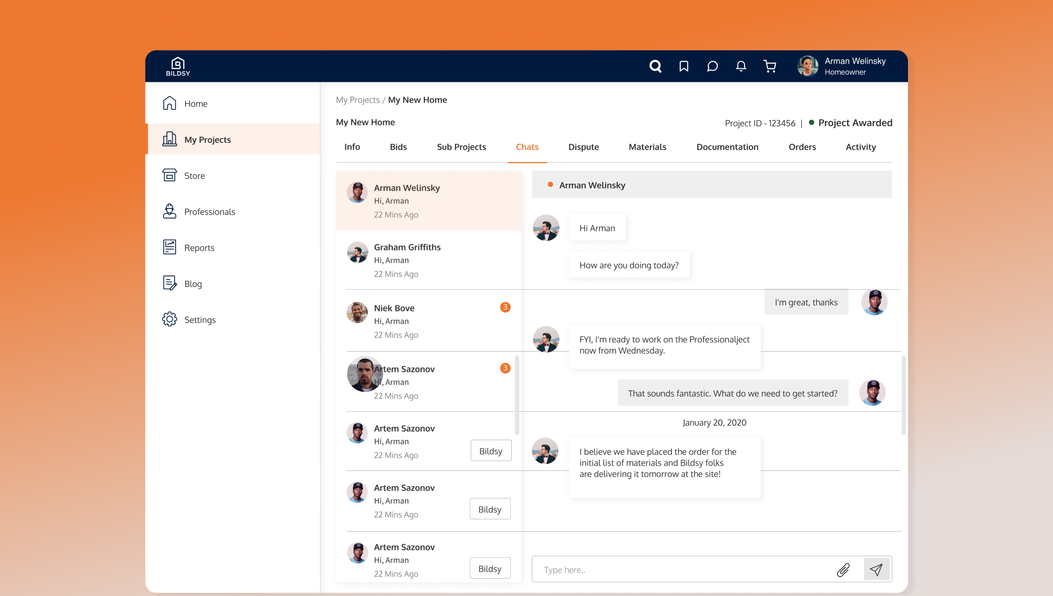Click the Bildsy logo

(x=178, y=67)
